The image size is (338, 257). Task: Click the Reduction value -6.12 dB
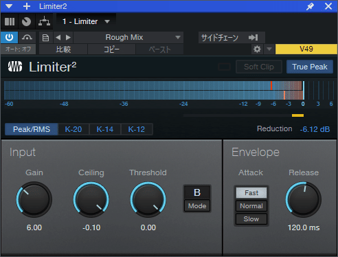(315, 129)
